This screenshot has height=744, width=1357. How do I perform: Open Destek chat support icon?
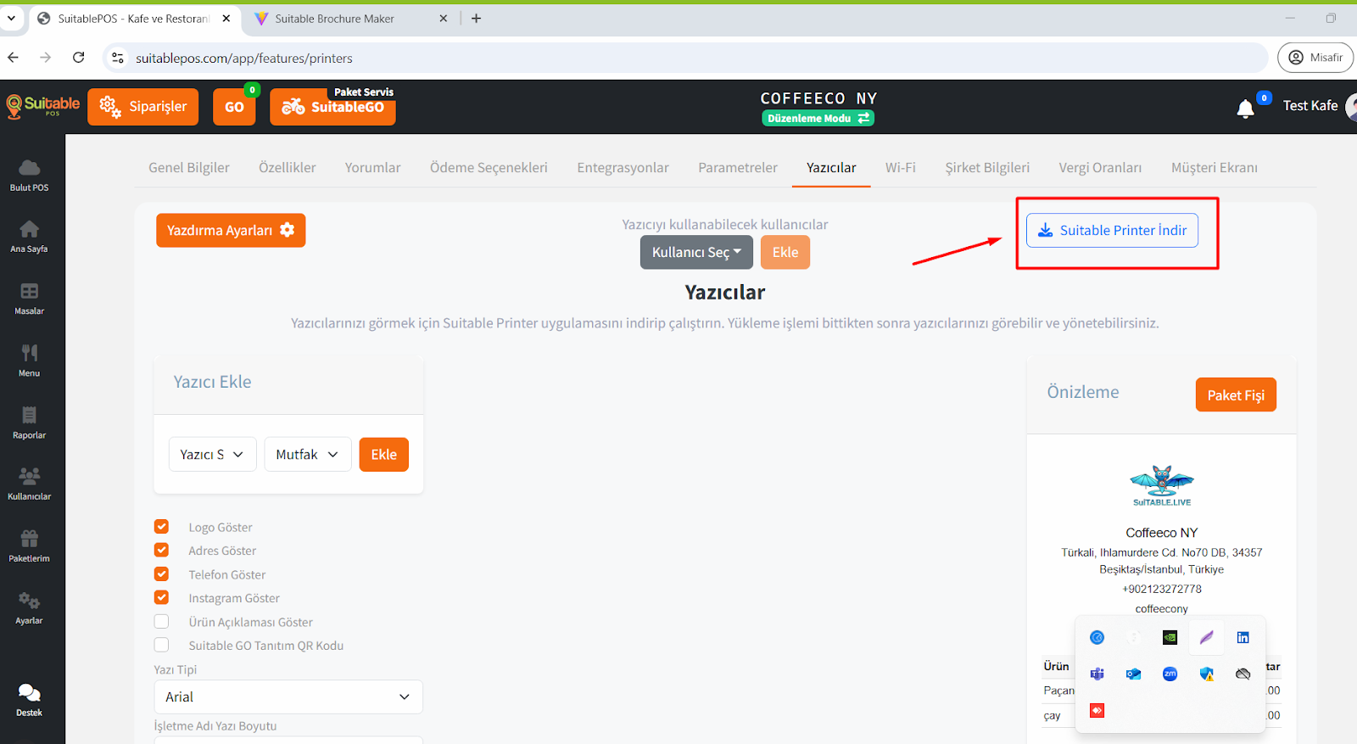29,693
